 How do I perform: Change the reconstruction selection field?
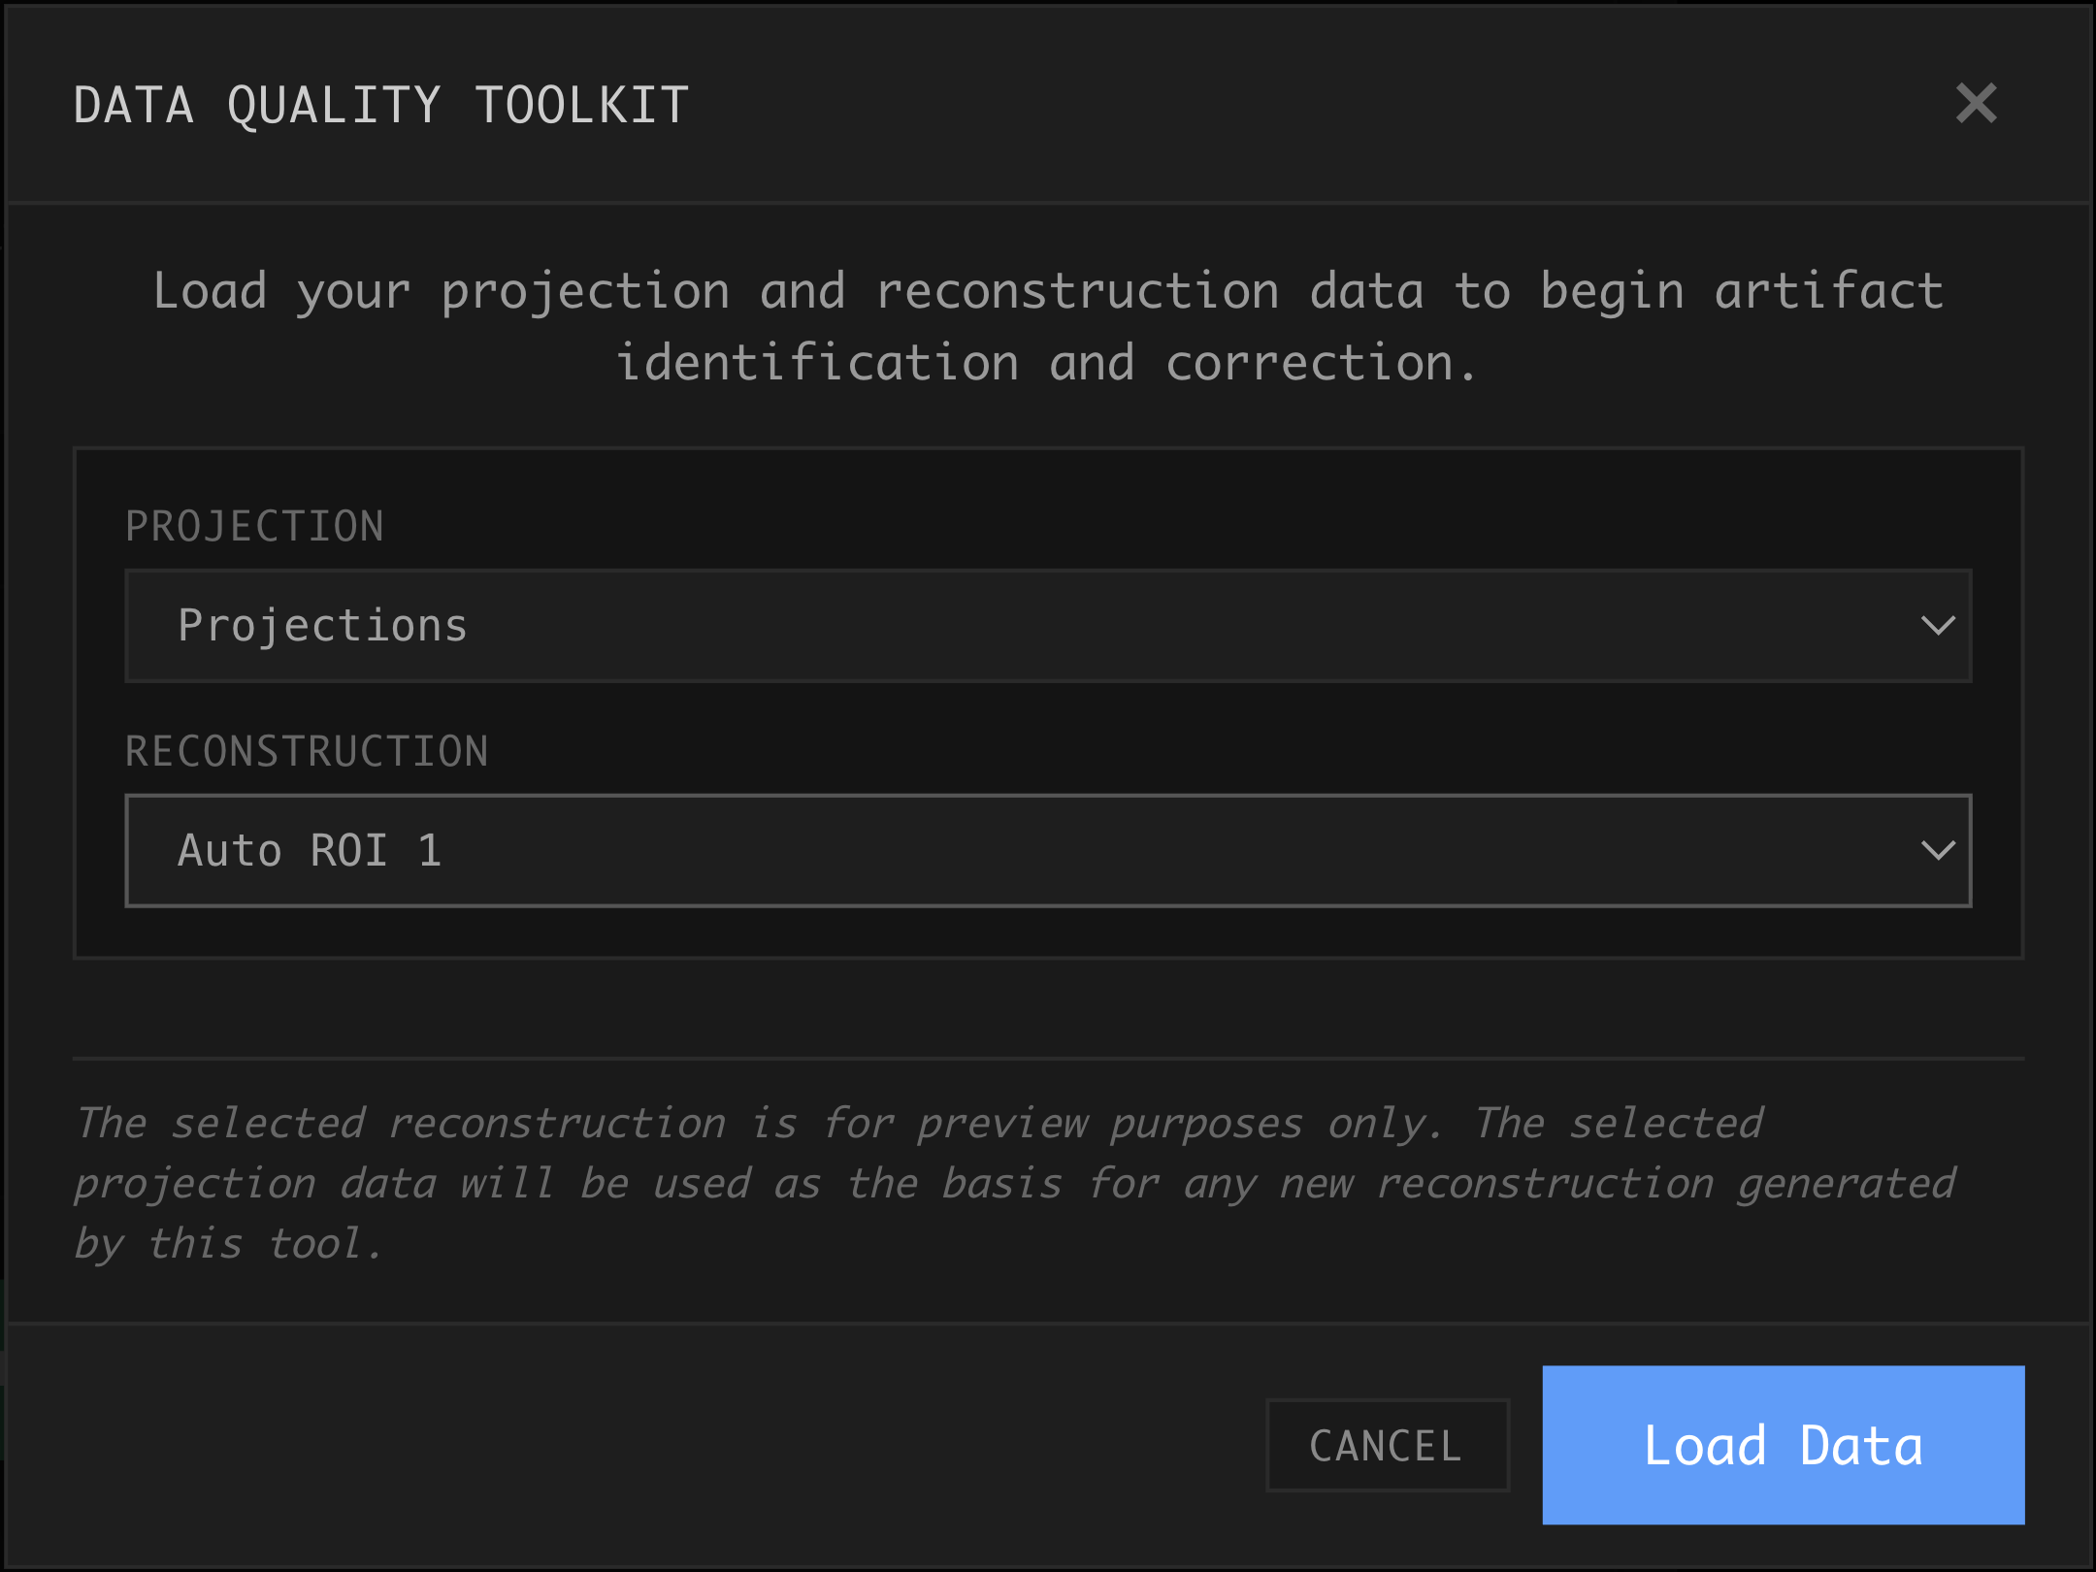pyautogui.click(x=1048, y=851)
